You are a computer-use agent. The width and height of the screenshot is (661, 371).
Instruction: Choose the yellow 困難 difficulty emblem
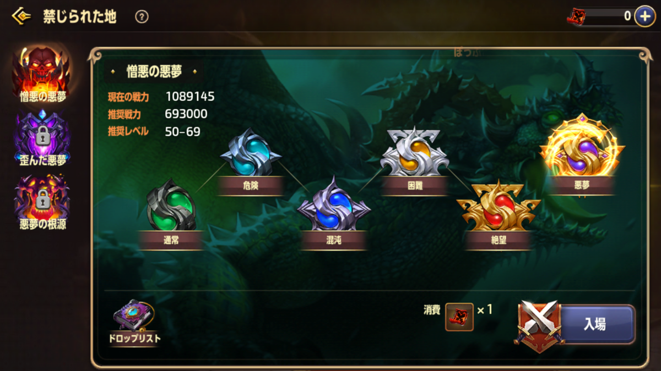[415, 152]
